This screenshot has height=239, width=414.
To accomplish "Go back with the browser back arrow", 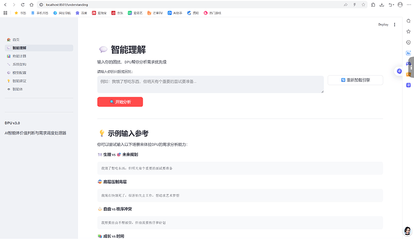I will point(5,5).
